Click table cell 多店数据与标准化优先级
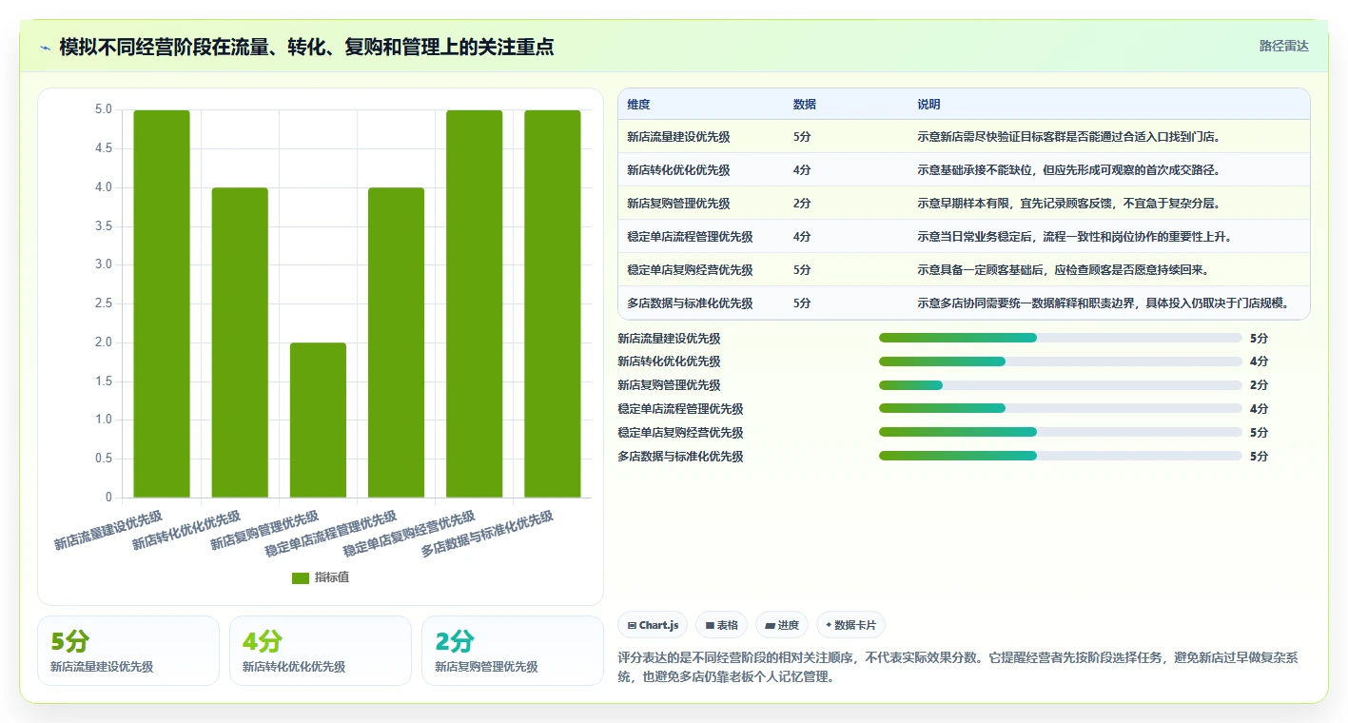Screen dimensions: 1348x723 690,303
